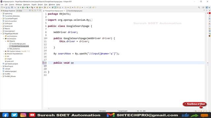Expand the src/main/java folder
Viewport: 211px width, 118px height.
pos(4,36)
